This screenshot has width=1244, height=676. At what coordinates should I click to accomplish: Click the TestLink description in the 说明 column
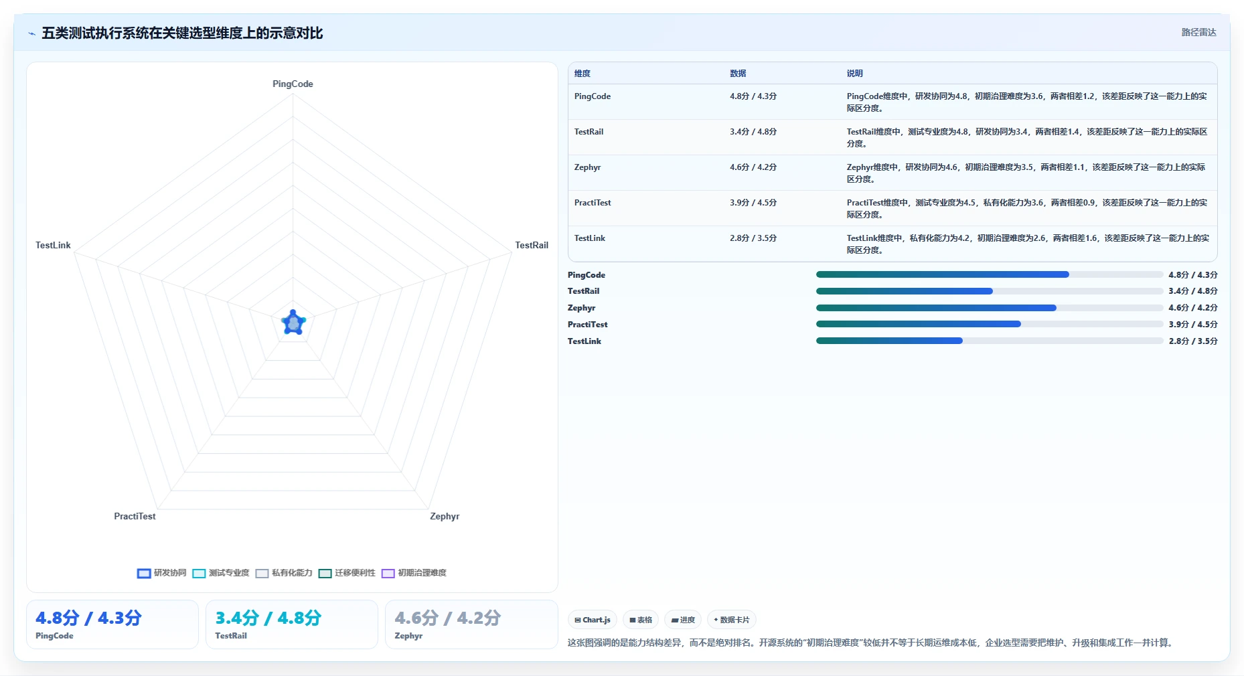coord(1027,244)
